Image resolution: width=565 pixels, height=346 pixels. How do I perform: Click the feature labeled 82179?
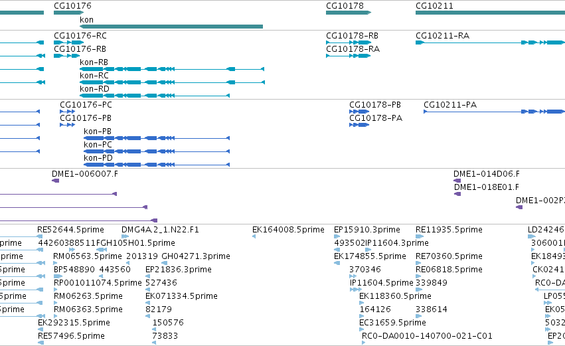point(159,309)
